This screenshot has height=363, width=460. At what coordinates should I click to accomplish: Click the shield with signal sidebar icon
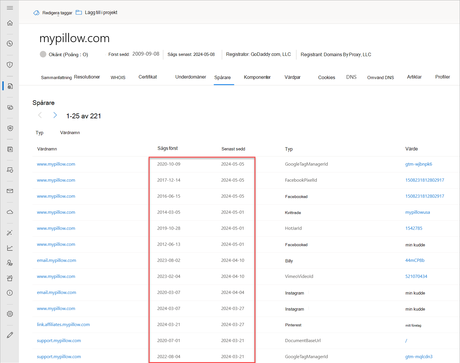pos(10,128)
